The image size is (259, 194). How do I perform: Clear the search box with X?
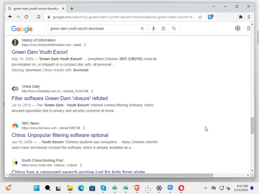[x=142, y=29]
